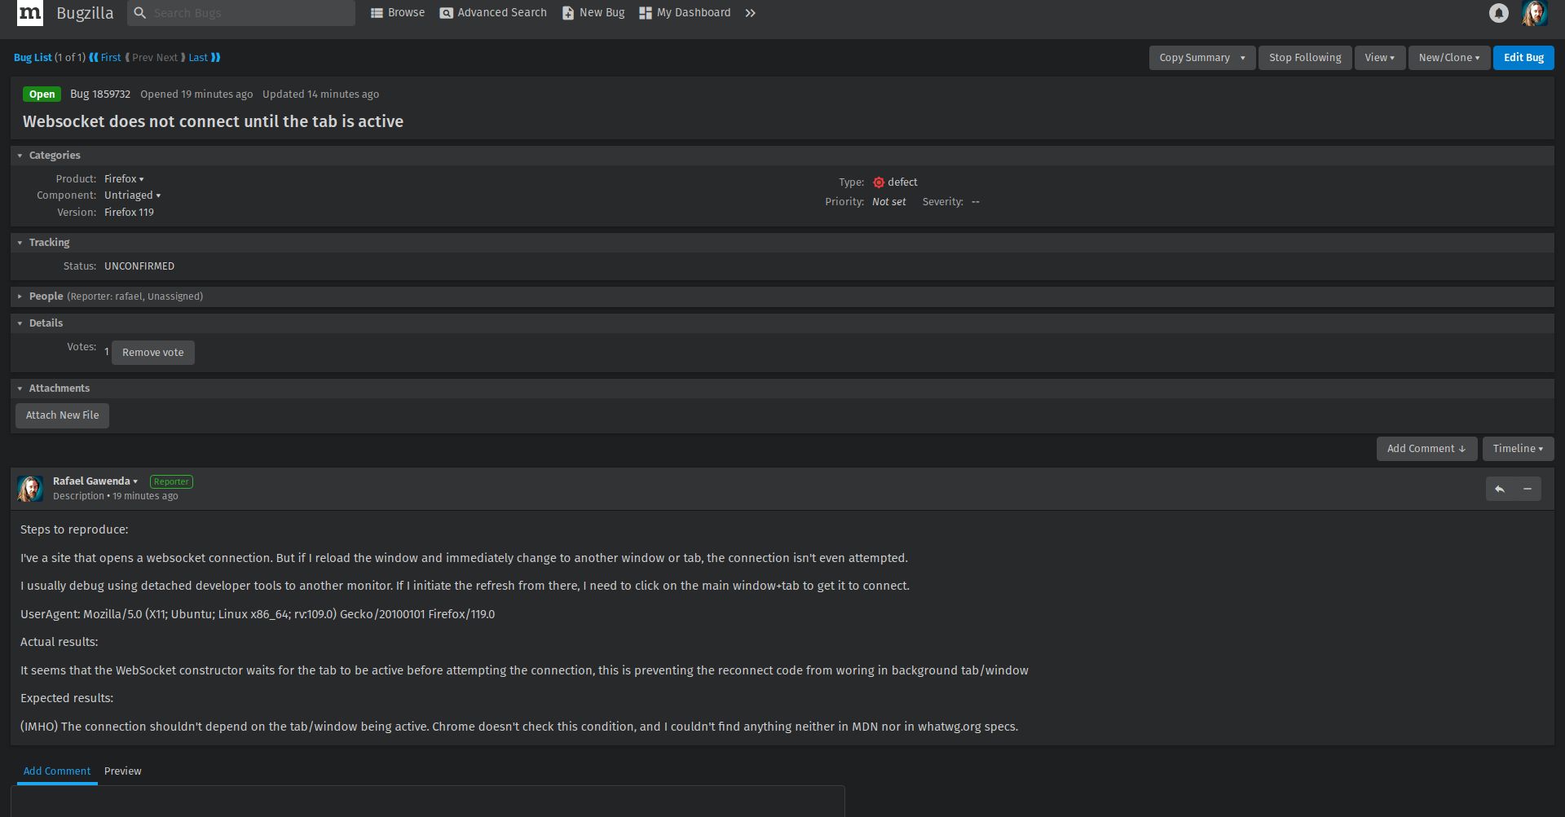Collapse the description comment with minus icon
This screenshot has height=817, width=1565.
point(1528,489)
